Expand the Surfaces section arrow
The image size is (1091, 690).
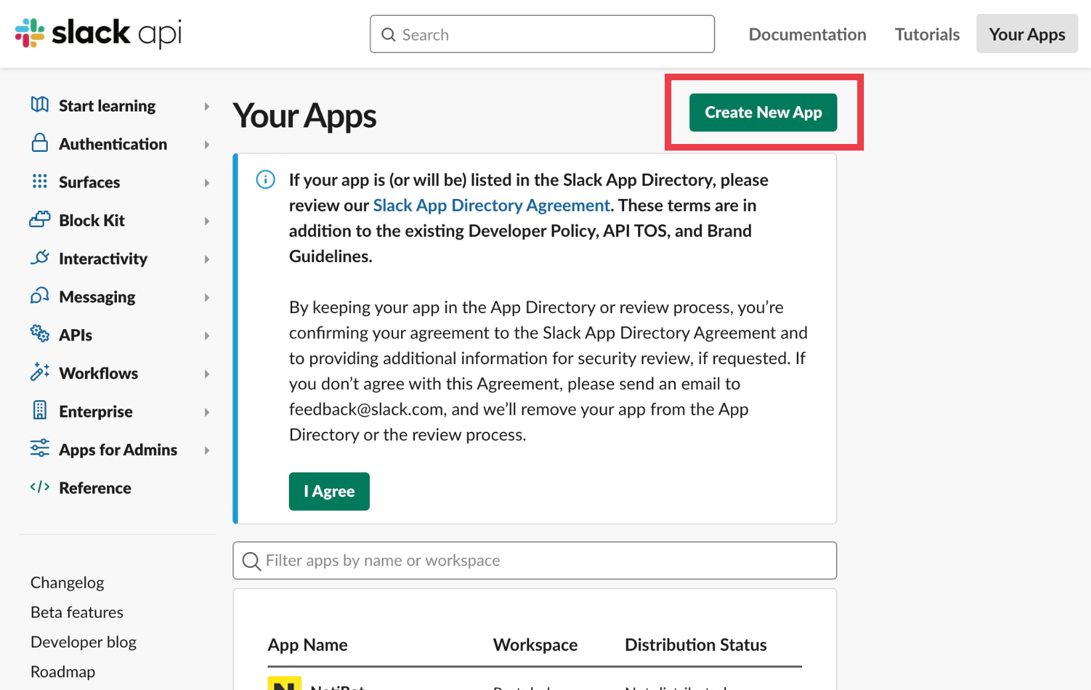click(207, 182)
